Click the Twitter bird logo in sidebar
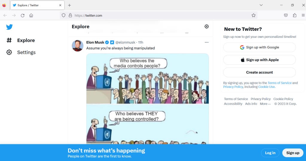Image resolution: width=306 pixels, height=161 pixels. pos(9,27)
